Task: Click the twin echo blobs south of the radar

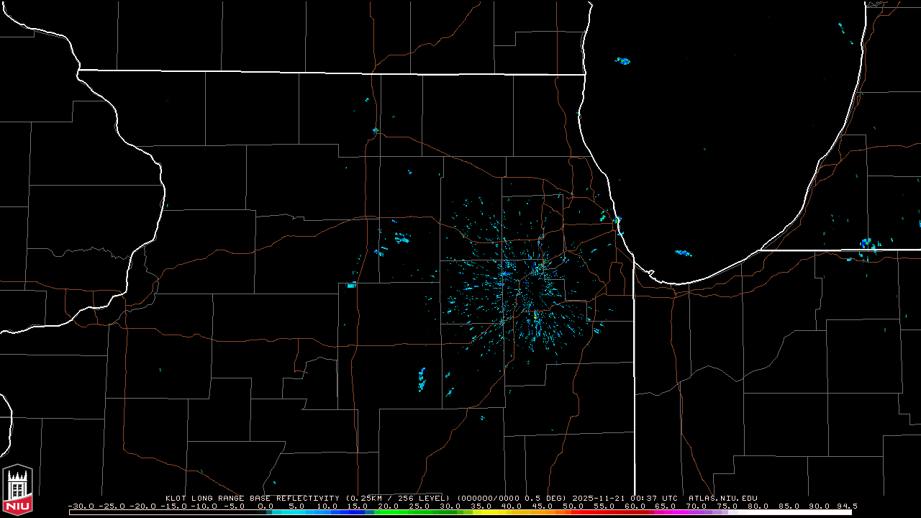Action: 422,378
